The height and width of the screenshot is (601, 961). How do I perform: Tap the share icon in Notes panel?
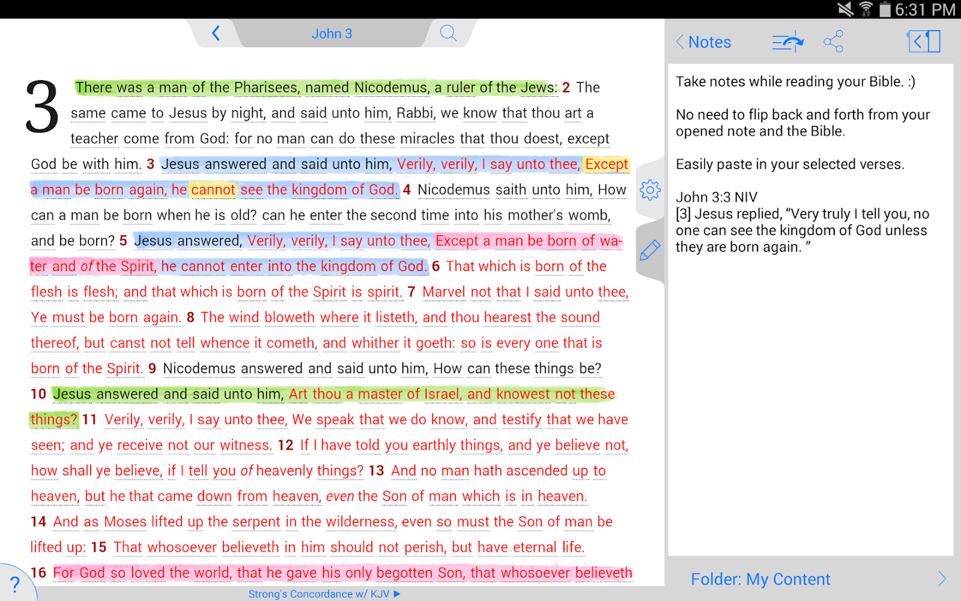(833, 42)
